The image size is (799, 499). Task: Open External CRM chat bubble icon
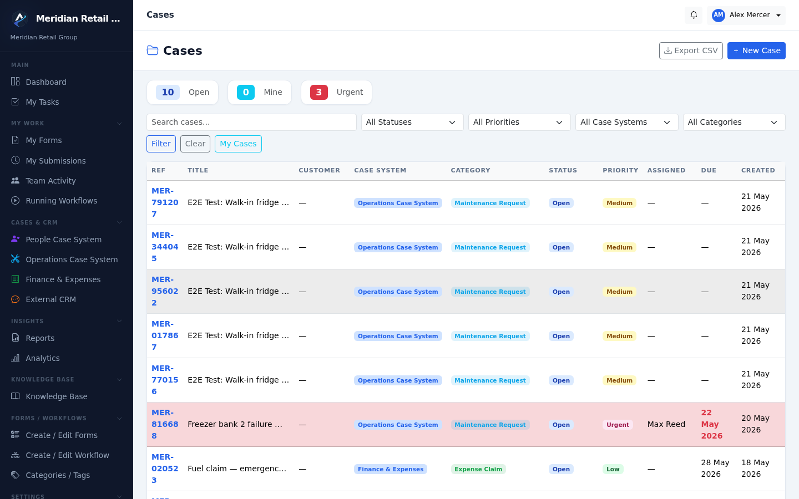16,299
